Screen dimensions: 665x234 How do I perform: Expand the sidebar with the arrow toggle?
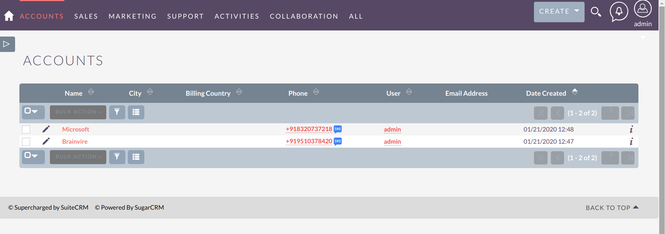7,44
